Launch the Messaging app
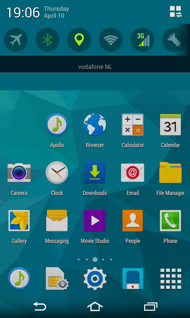The width and height of the screenshot is (190, 318). click(57, 220)
